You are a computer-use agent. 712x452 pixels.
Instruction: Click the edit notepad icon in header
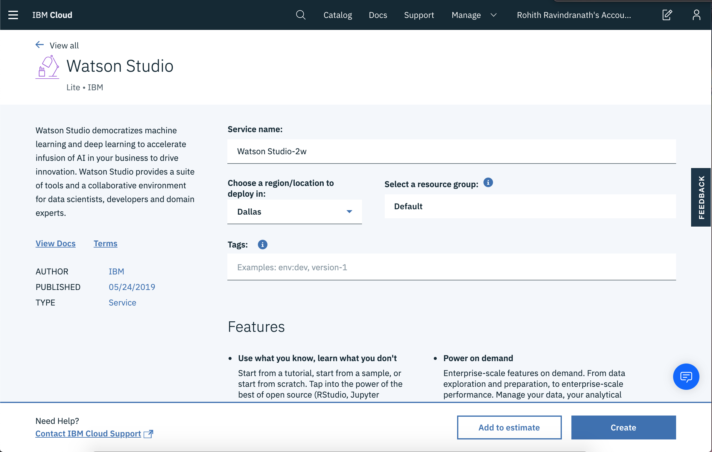[667, 15]
